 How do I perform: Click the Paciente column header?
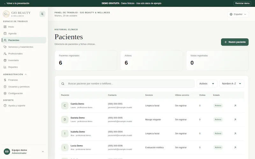65,95
